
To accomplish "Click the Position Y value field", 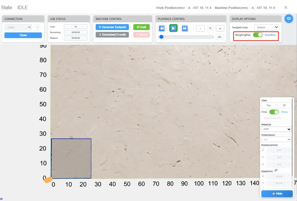I will tap(279, 157).
